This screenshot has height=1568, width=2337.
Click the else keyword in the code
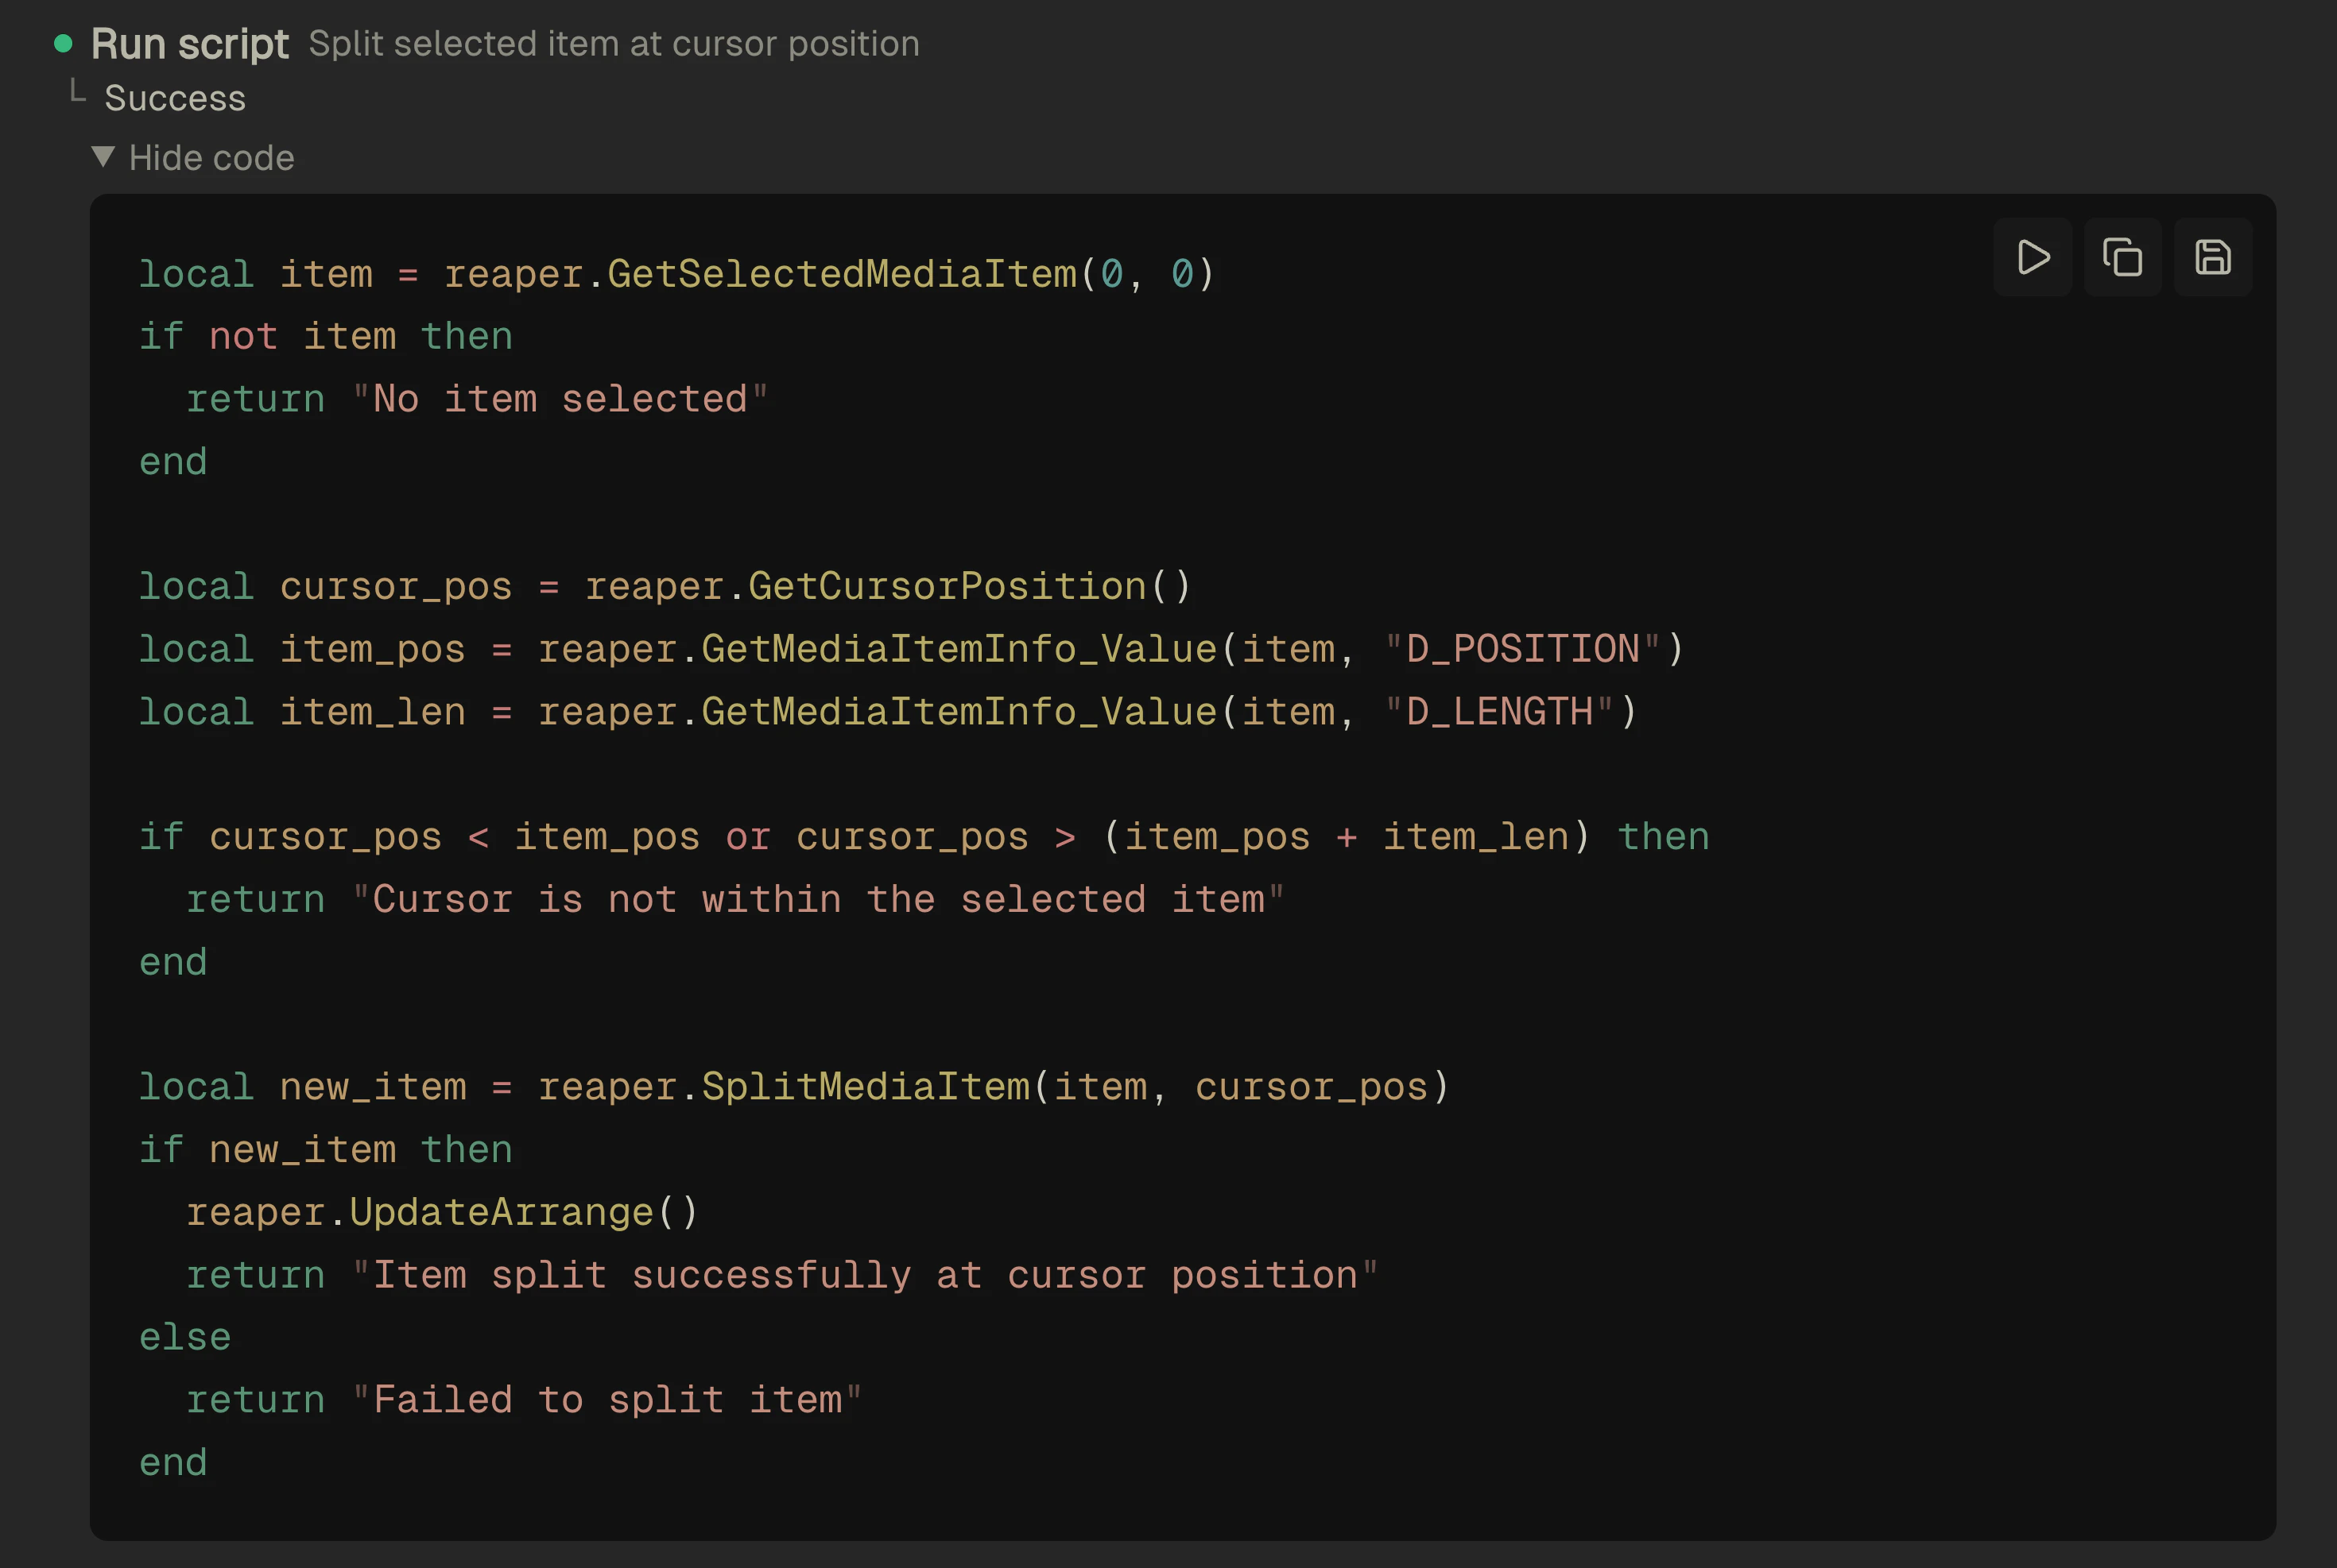coord(185,1337)
